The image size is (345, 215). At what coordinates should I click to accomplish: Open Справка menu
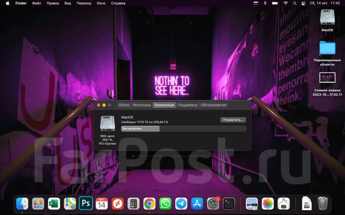coord(118,3)
